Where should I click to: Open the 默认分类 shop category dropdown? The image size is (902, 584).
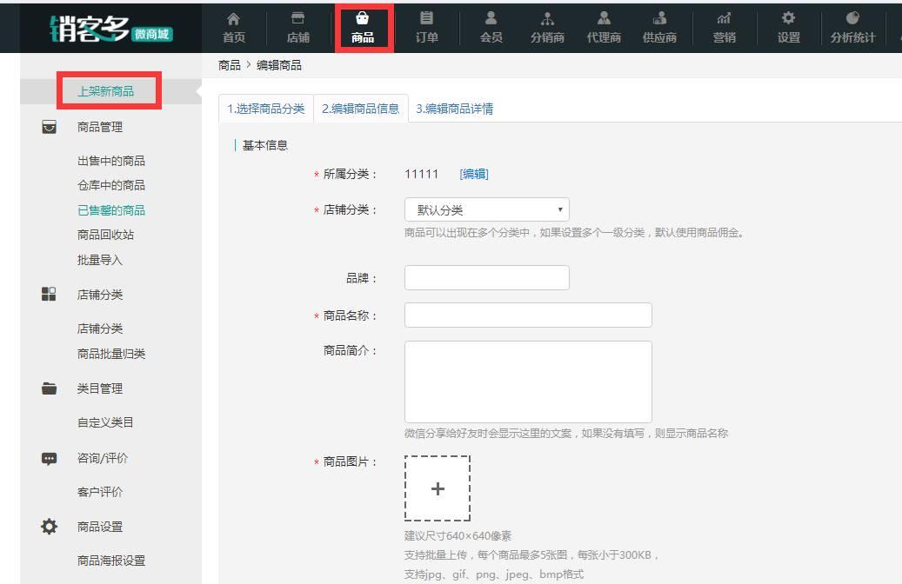(486, 209)
